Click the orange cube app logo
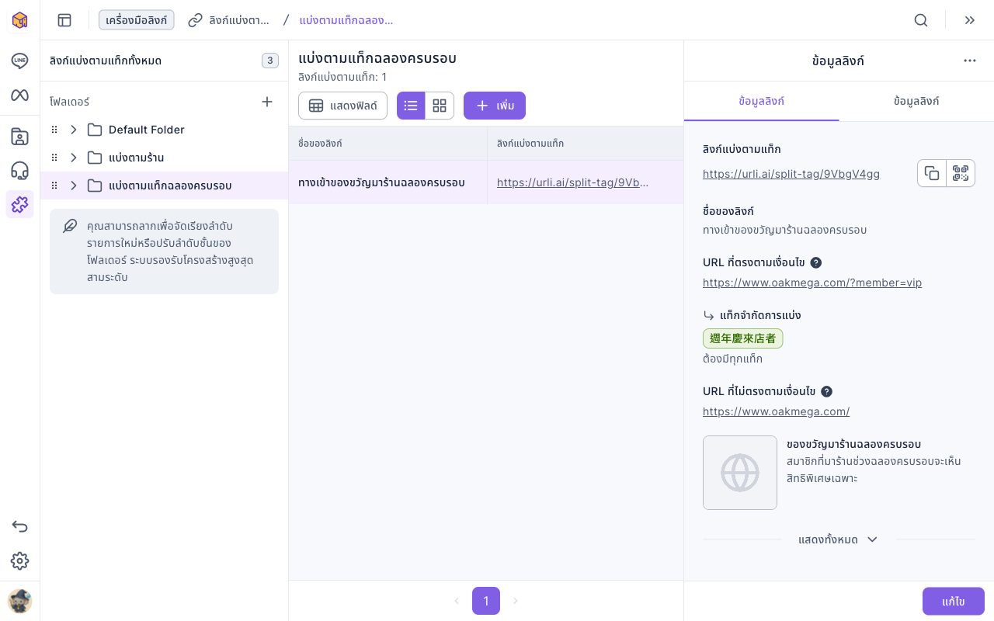 (x=19, y=20)
